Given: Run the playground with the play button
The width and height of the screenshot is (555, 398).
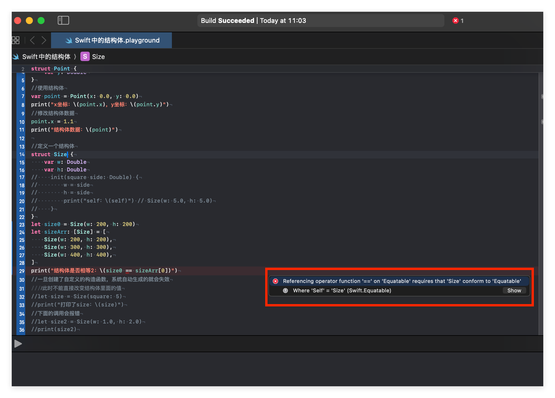Looking at the screenshot, I should (18, 344).
